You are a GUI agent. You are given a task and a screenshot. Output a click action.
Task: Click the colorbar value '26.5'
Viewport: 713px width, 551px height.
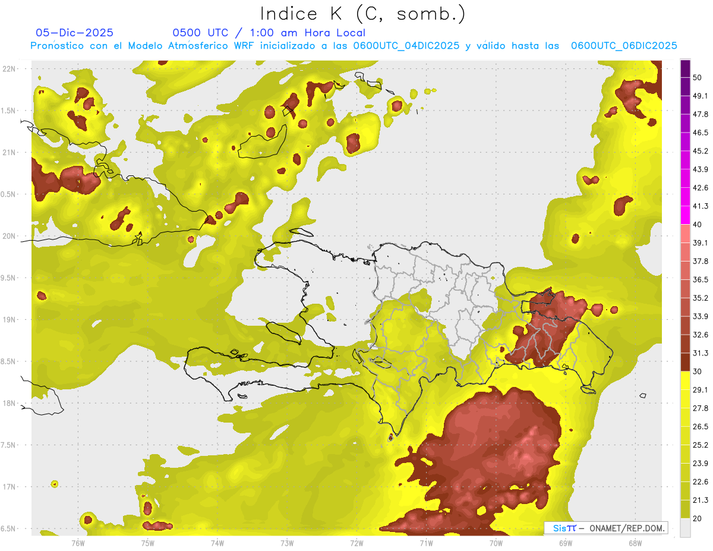click(701, 427)
